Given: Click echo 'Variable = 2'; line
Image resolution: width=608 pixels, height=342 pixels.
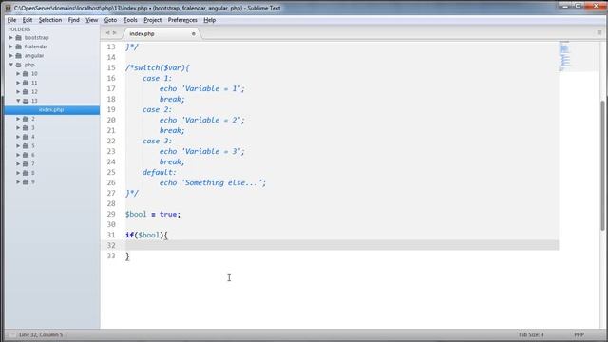Looking at the screenshot, I should point(202,121).
